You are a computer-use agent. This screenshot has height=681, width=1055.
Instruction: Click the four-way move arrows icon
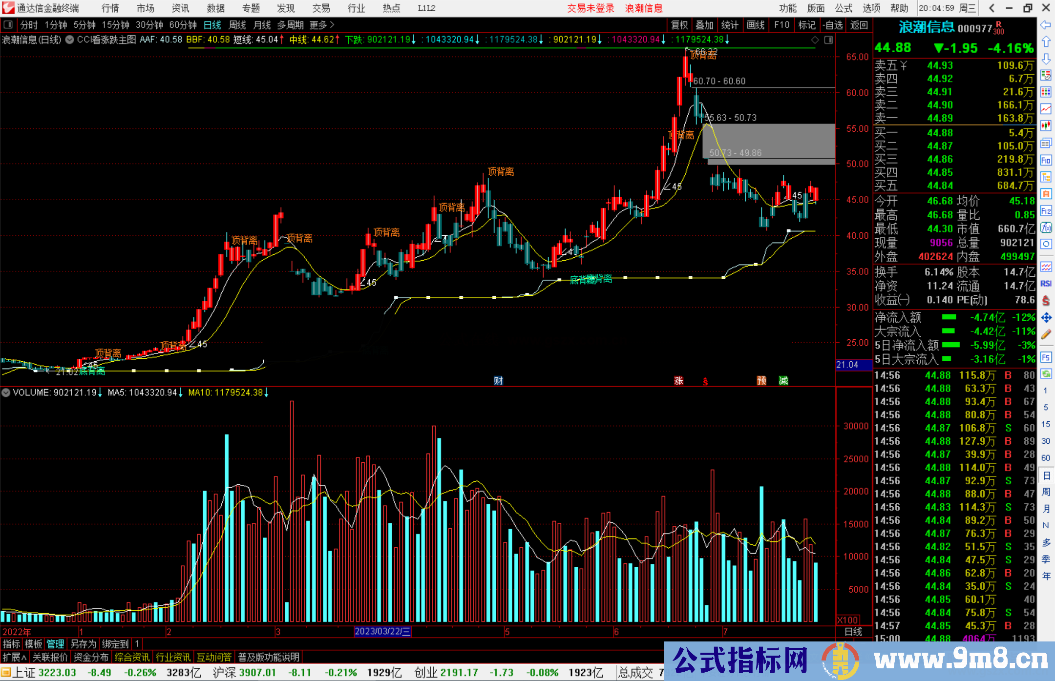1046,318
